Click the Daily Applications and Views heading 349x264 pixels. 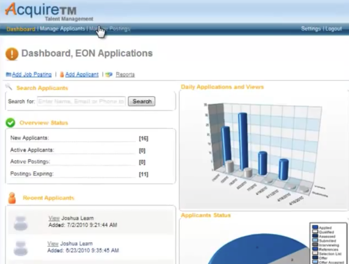point(222,87)
